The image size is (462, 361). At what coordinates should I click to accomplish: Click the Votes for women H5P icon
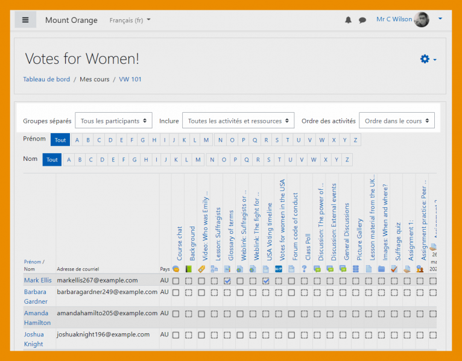pos(279,269)
